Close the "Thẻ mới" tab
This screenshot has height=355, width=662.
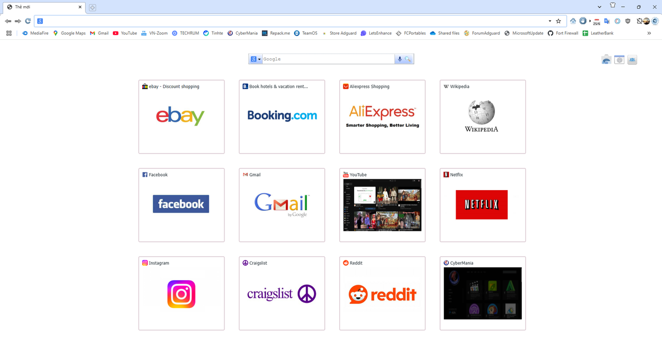[80, 7]
